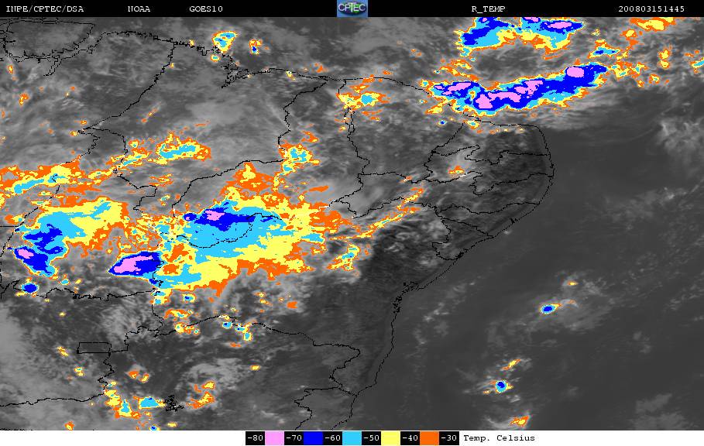
Task: Click the R_TEMP product label
Action: coord(489,9)
